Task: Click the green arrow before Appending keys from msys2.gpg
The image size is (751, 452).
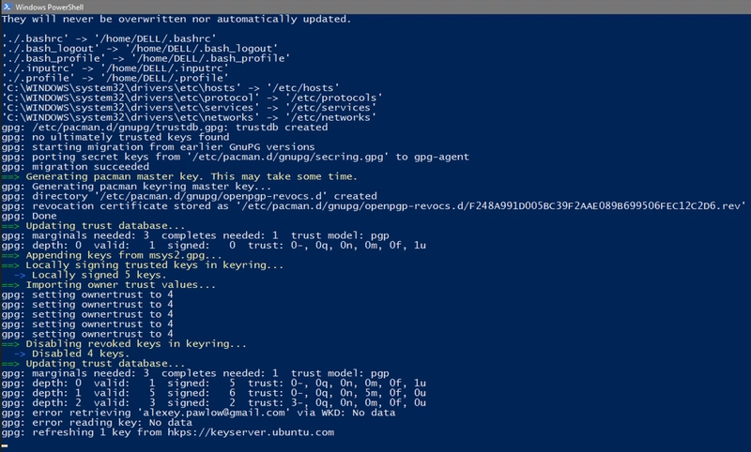Action: pos(10,255)
